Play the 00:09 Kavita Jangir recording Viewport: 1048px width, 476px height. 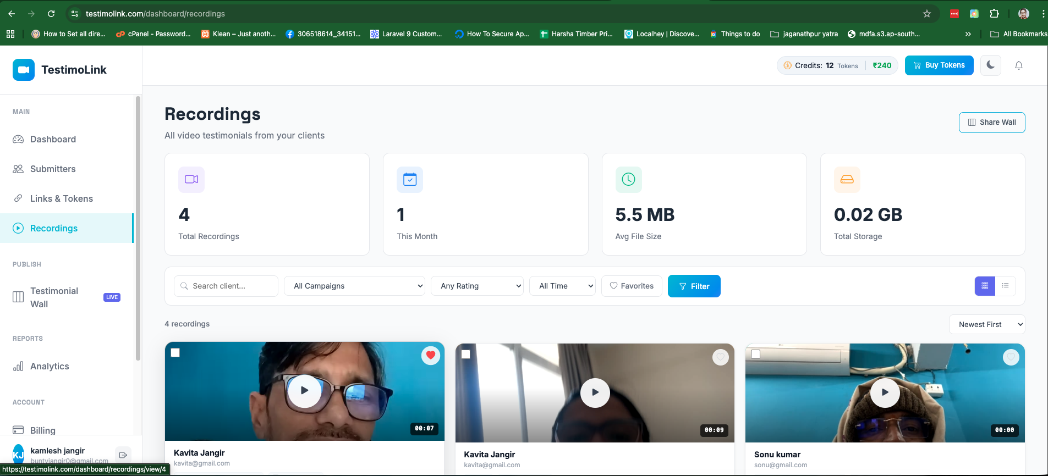point(595,392)
